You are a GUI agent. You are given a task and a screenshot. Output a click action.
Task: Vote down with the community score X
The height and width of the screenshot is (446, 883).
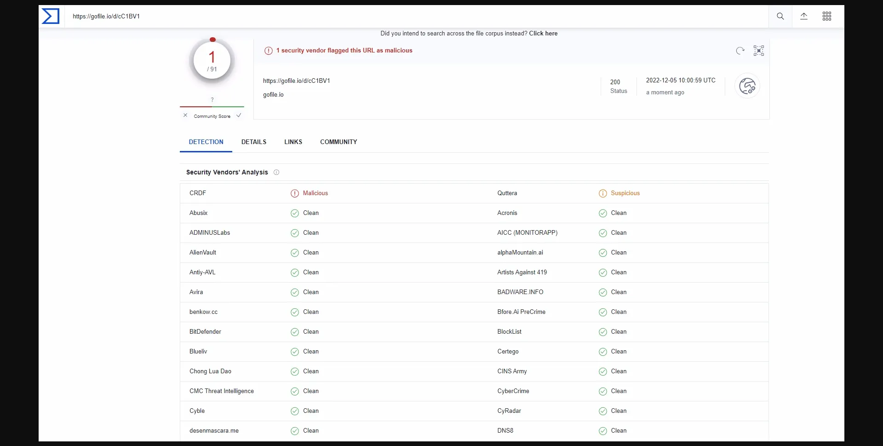coord(185,116)
